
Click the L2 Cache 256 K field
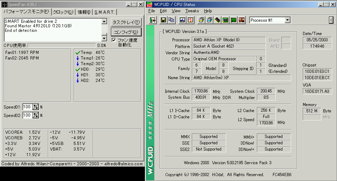[266, 110]
